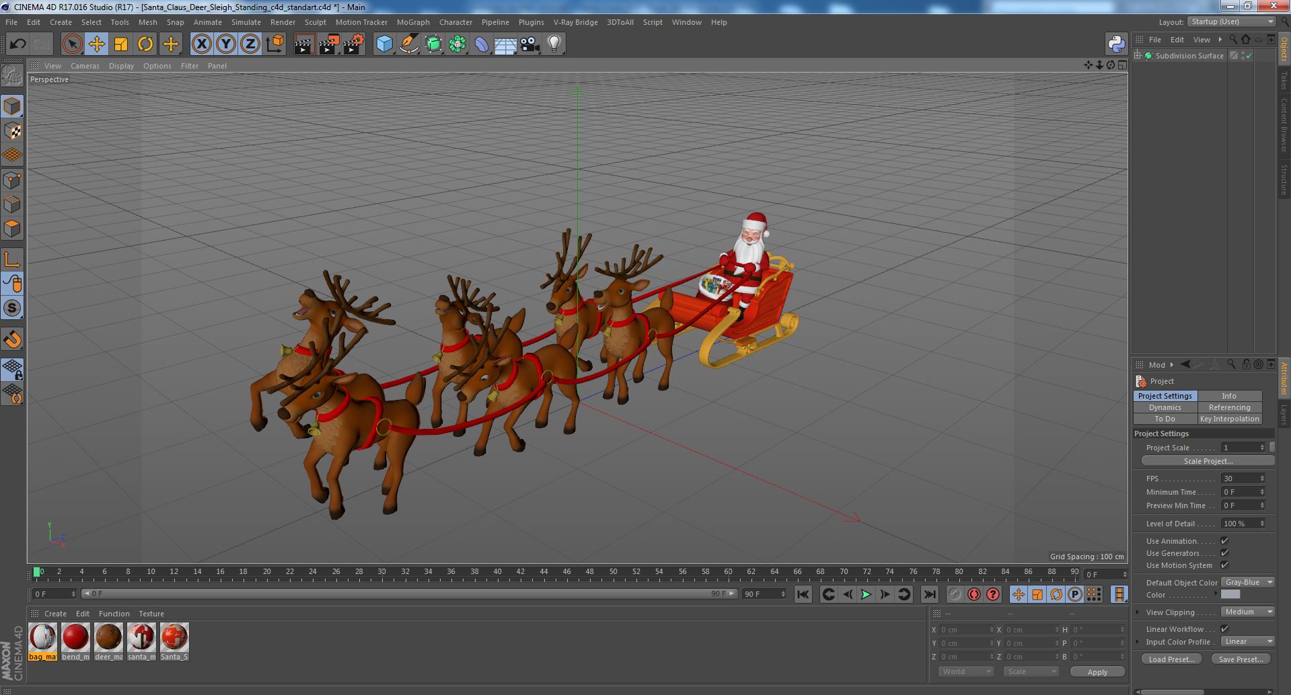
Task: Open Edit Render Settings
Action: [354, 44]
